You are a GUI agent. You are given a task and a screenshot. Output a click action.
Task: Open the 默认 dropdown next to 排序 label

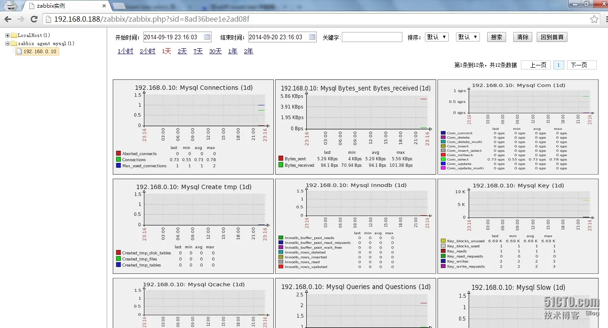coord(437,37)
